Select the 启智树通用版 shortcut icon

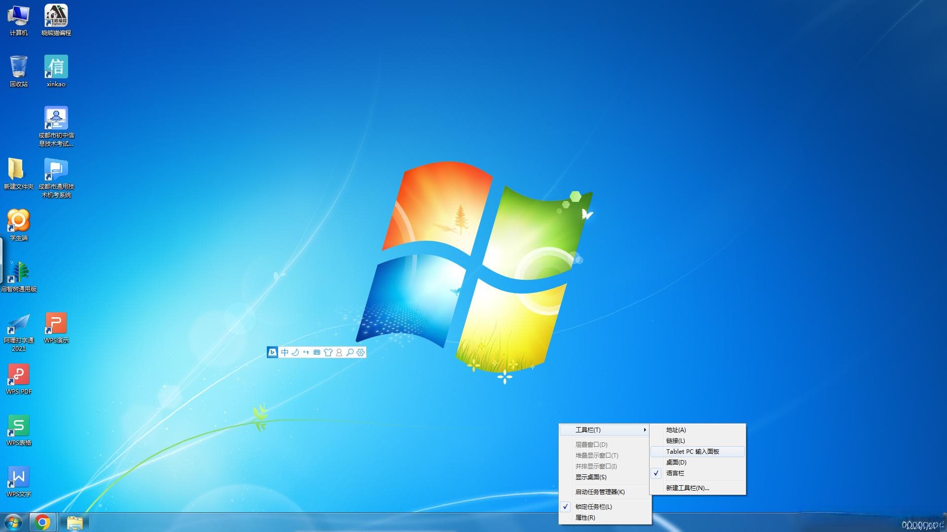click(19, 276)
